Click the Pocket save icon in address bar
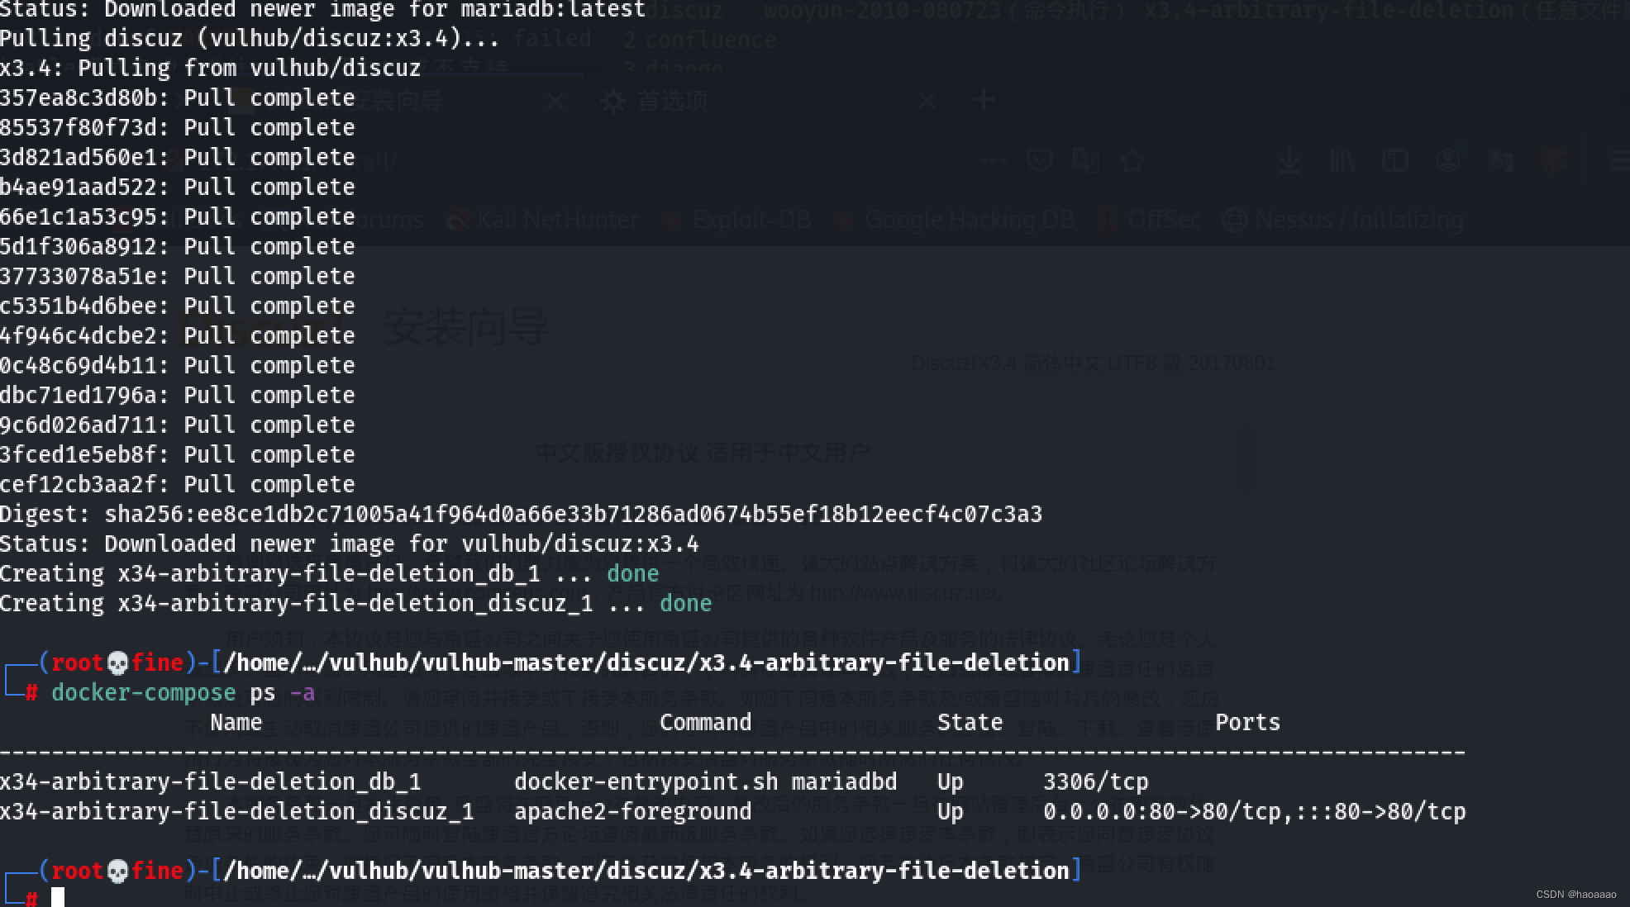This screenshot has height=907, width=1630. point(1039,159)
